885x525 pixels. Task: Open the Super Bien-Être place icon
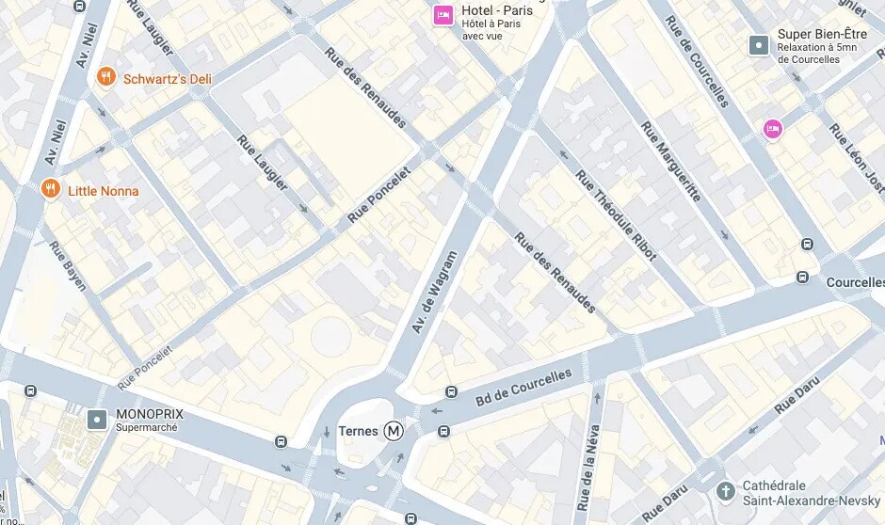coord(759,45)
